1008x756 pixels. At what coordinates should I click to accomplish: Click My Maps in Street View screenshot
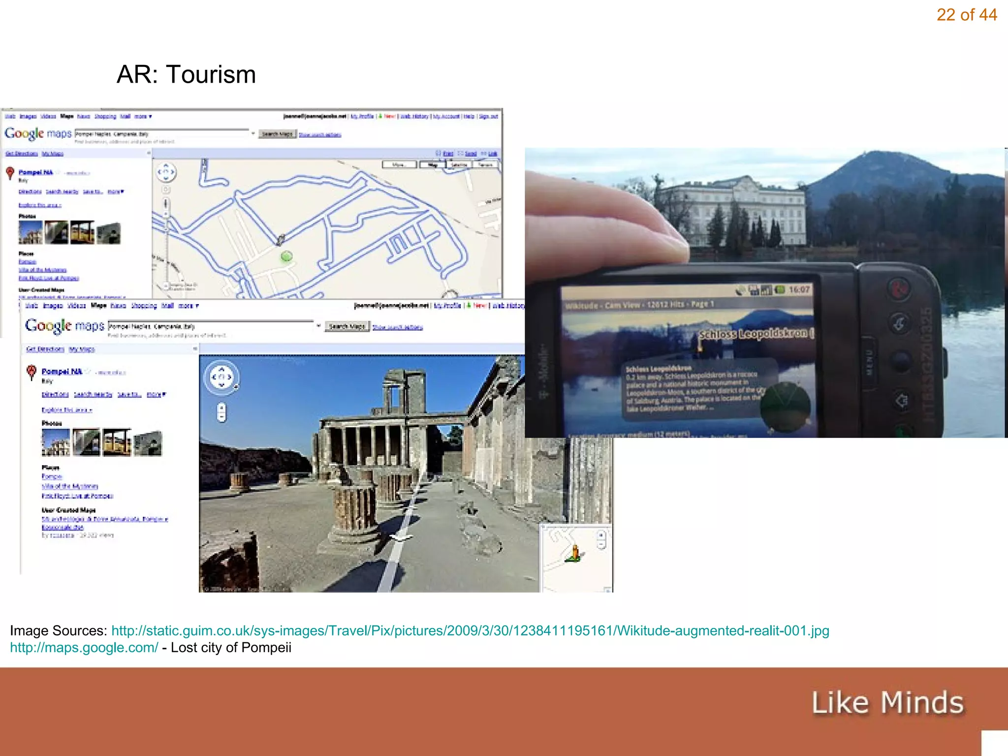pyautogui.click(x=82, y=349)
